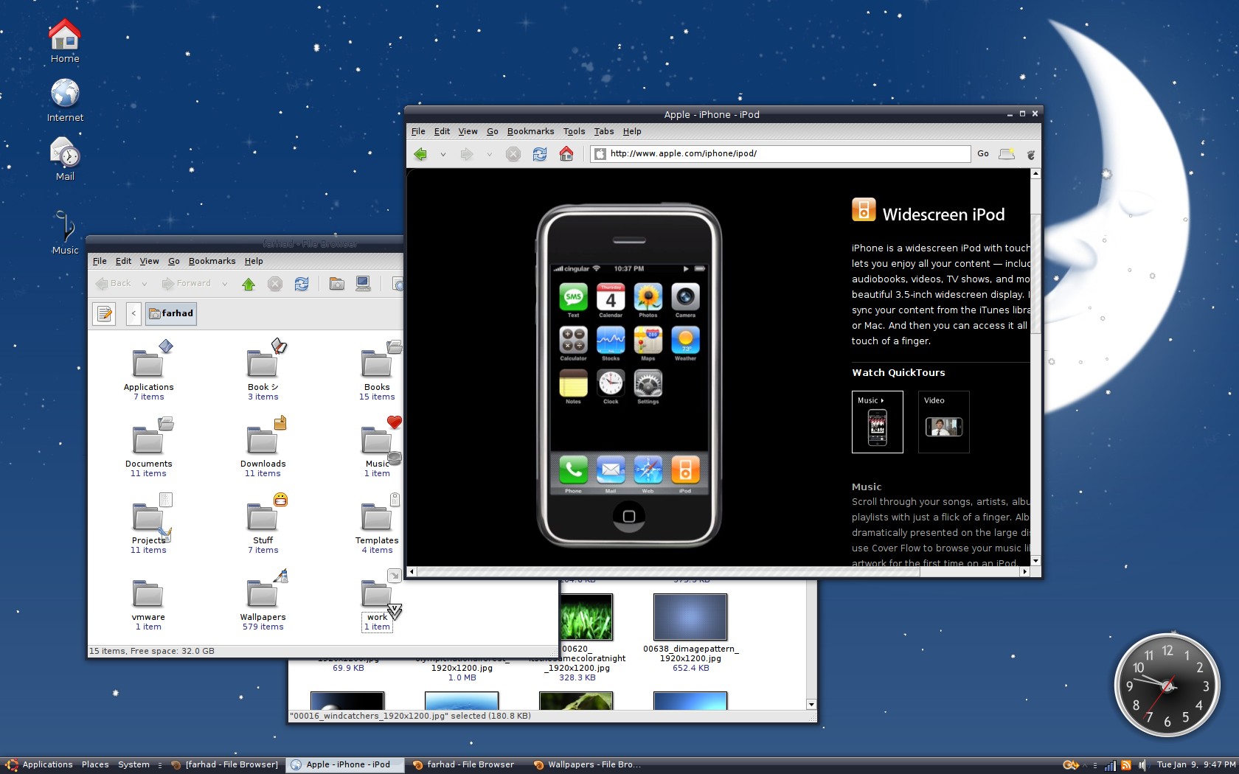The image size is (1239, 774).
Task: Click the file browser Up arrow
Action: [x=249, y=284]
